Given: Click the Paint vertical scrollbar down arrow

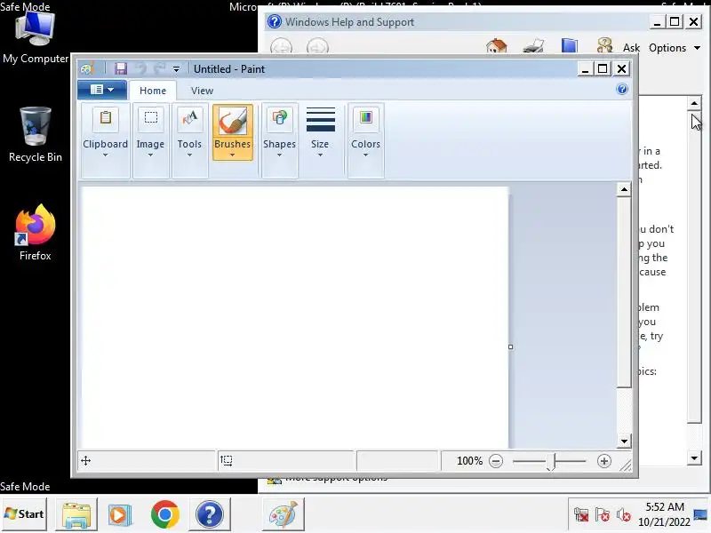Looking at the screenshot, I should [x=625, y=441].
